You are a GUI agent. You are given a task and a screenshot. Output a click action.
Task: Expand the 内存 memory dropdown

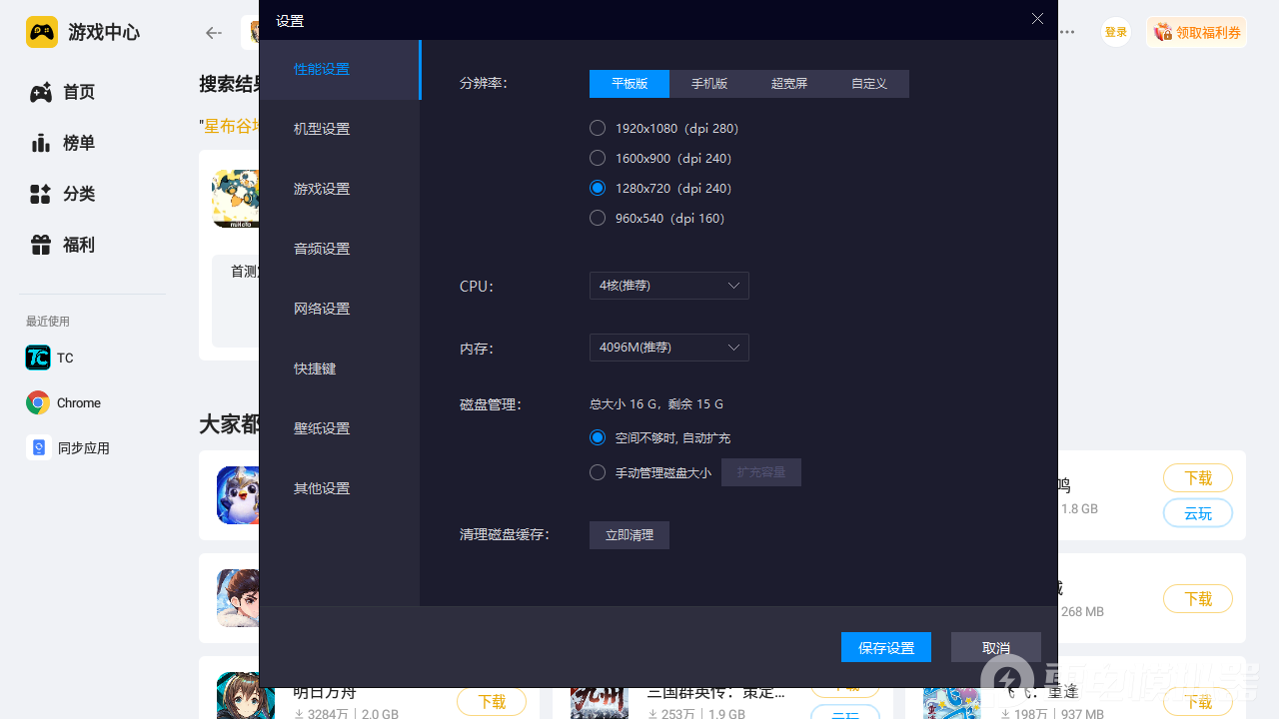[668, 347]
